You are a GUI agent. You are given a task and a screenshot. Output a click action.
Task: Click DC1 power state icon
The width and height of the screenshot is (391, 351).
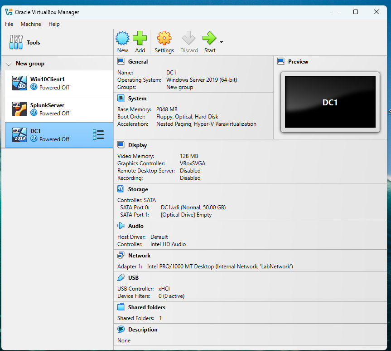(x=34, y=138)
